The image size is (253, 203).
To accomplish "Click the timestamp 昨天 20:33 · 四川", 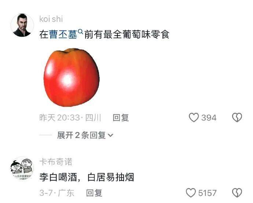I will [70, 118].
